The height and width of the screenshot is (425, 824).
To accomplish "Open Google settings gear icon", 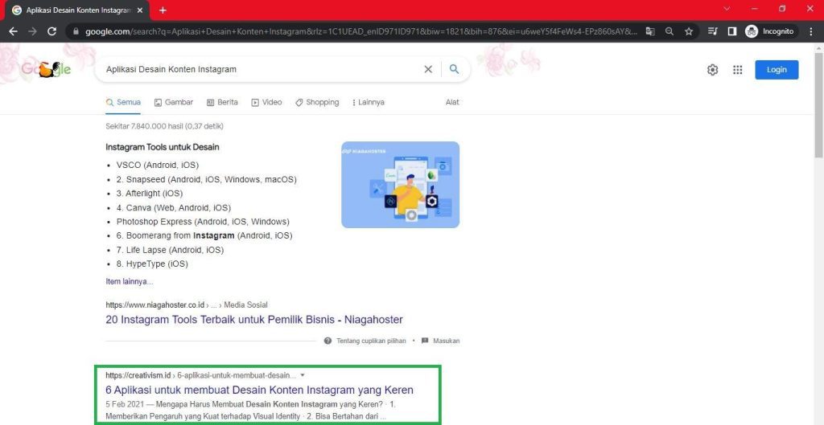I will coord(713,70).
